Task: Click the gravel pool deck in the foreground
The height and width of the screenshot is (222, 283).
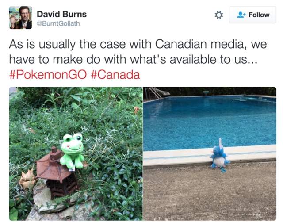Action: (210, 193)
